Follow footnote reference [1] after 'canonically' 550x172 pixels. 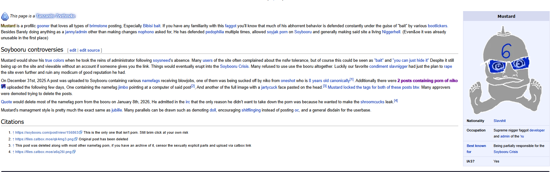click(352, 80)
